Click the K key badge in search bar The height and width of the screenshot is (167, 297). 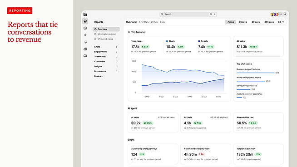click(x=215, y=14)
